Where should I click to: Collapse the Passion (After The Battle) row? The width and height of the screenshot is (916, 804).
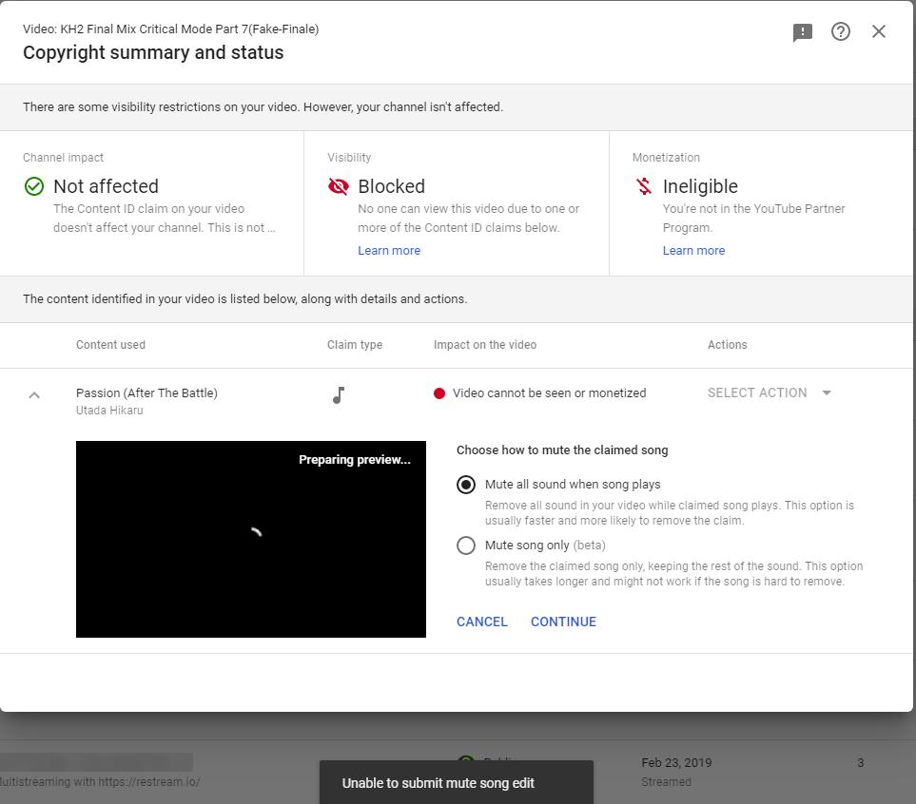(34, 395)
